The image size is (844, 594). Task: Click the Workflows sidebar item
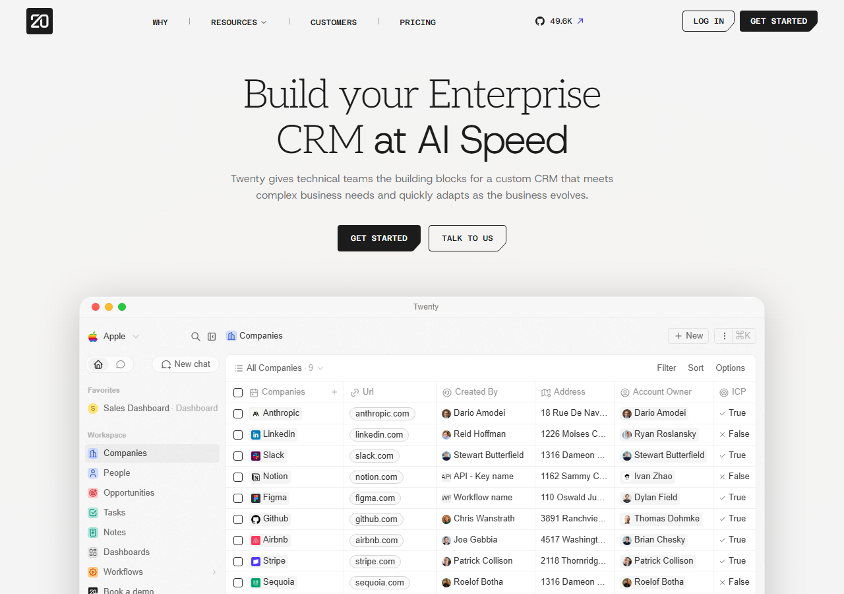[152, 572]
